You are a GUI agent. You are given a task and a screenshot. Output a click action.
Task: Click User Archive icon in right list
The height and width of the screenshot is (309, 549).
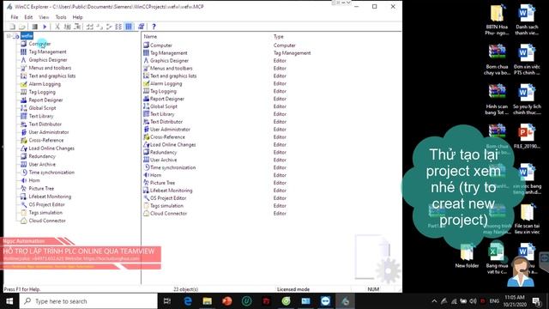coord(147,160)
